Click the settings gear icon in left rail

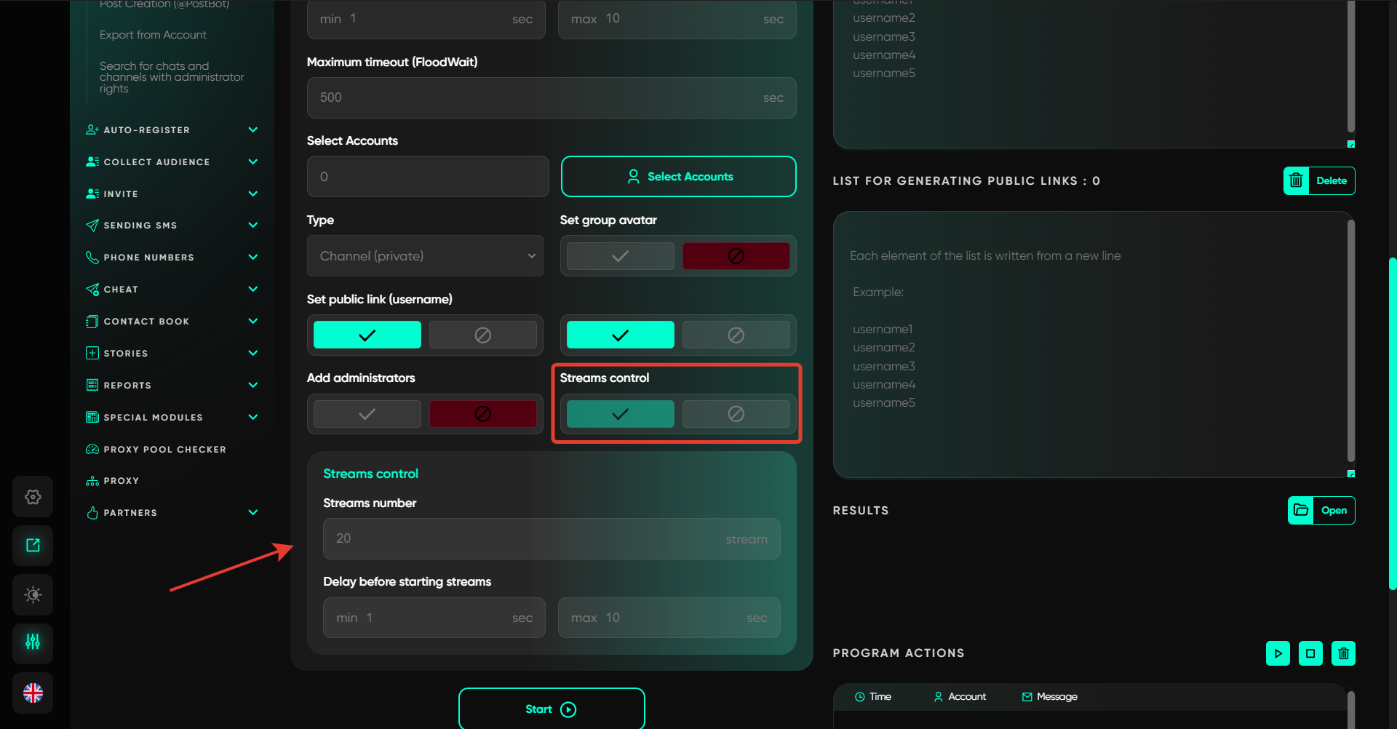[33, 497]
